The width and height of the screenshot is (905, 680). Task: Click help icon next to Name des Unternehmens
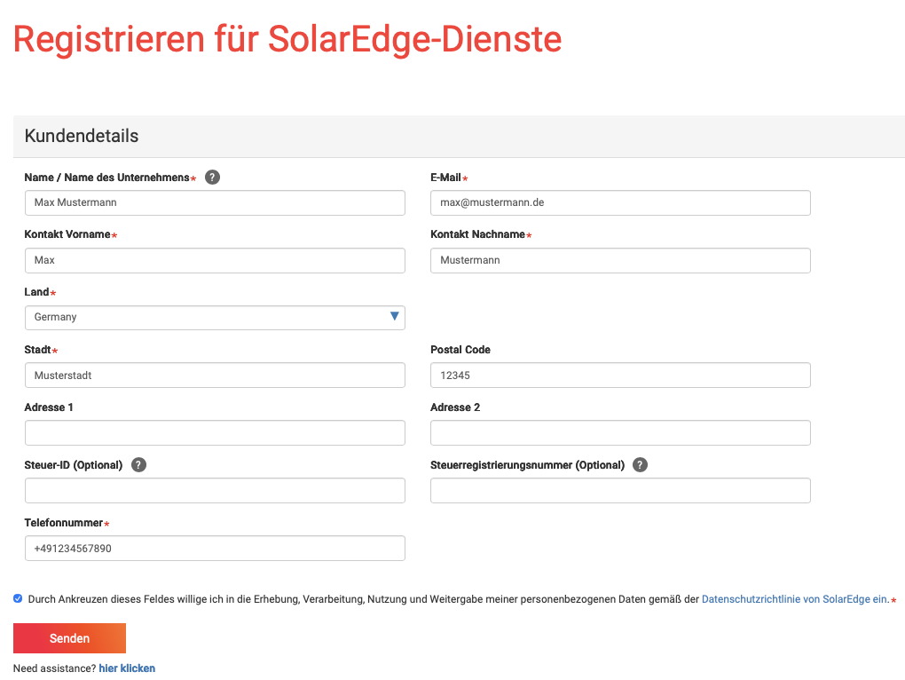pyautogui.click(x=212, y=178)
